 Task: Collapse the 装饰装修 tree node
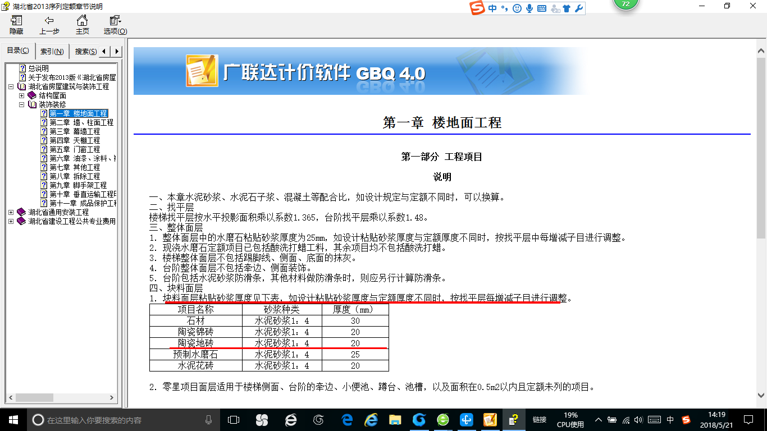(21, 104)
